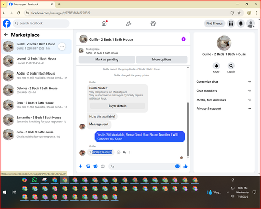The width and height of the screenshot is (261, 209).
Task: Open the account profile avatar menu
Action: (x=251, y=23)
